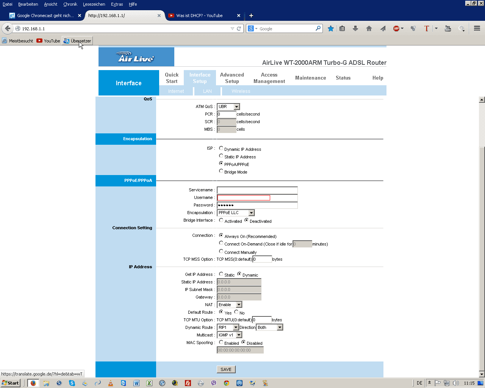Open the Direction Both dropdown
The image size is (485, 388).
tap(270, 327)
